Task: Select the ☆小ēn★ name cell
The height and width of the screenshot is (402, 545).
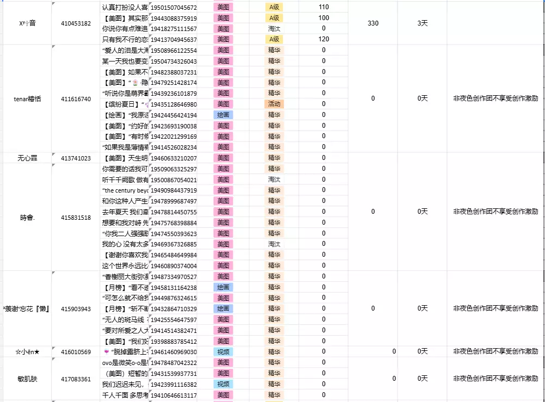Action: click(x=27, y=352)
